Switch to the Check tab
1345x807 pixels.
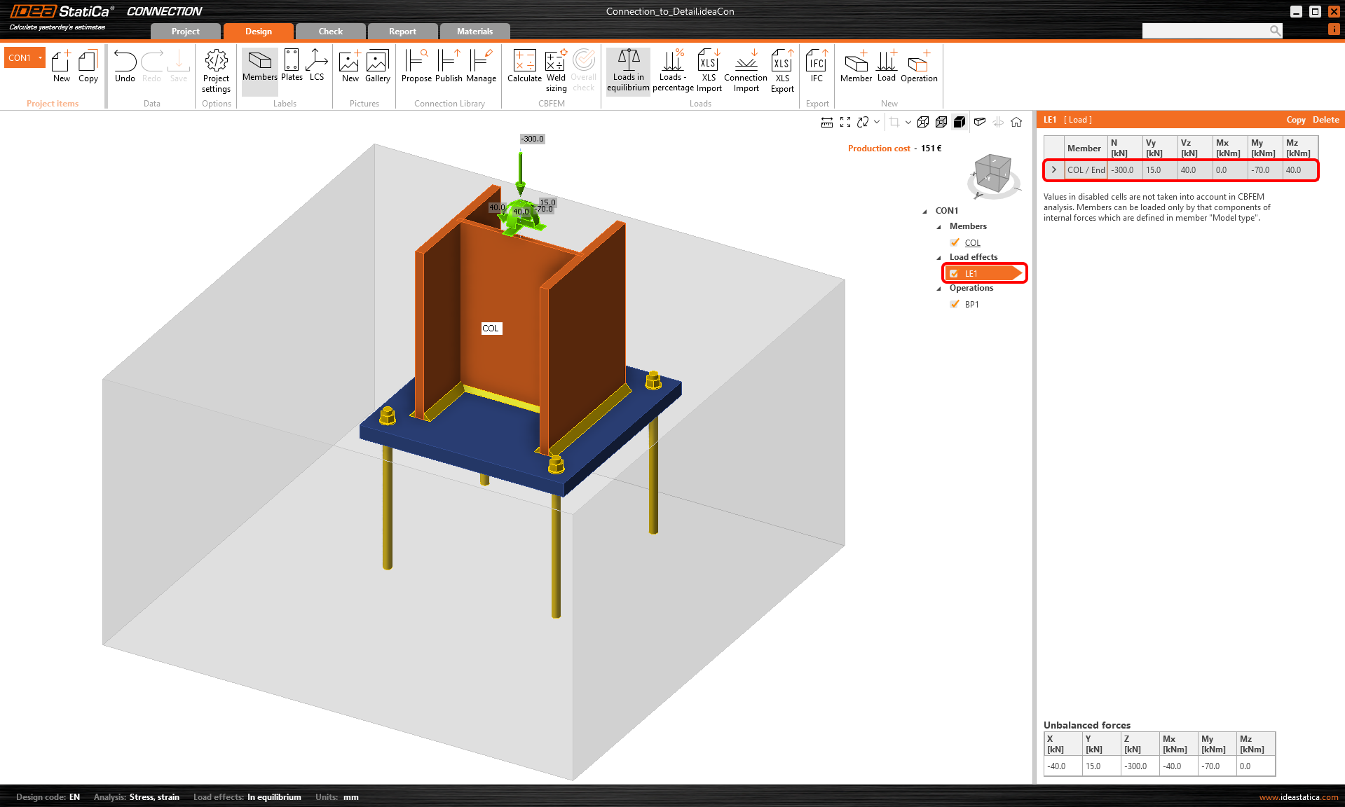click(x=330, y=32)
